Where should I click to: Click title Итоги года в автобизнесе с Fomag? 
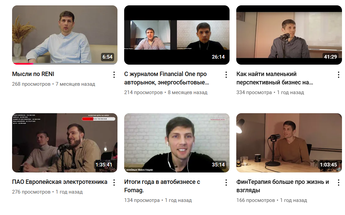click(x=162, y=186)
